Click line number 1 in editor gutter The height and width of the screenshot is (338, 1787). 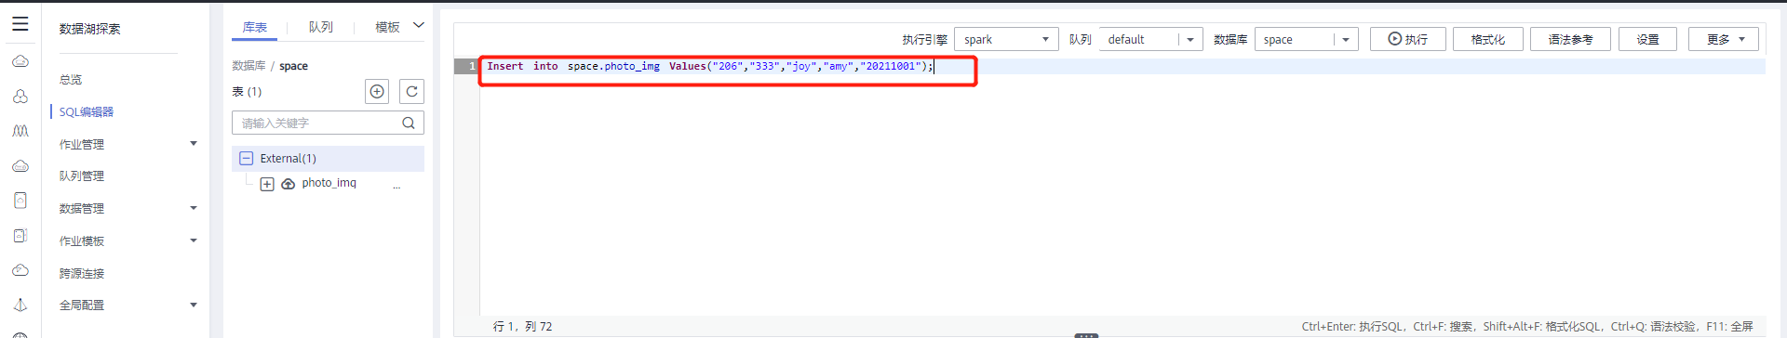[x=467, y=67]
